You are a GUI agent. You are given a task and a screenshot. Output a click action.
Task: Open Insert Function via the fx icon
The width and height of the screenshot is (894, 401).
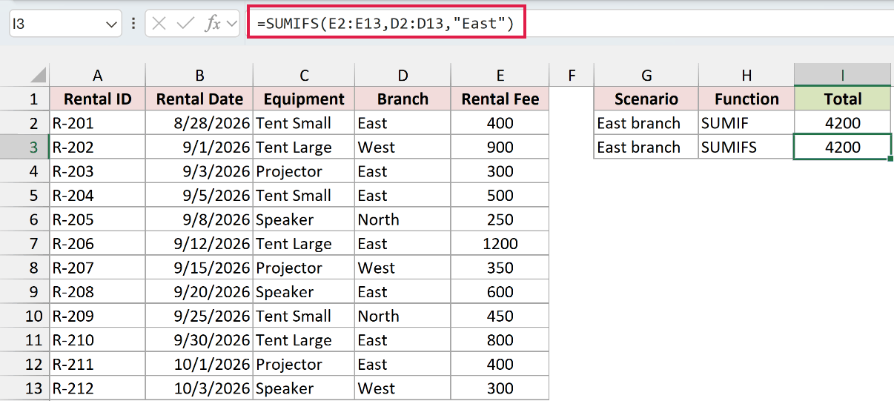[213, 24]
